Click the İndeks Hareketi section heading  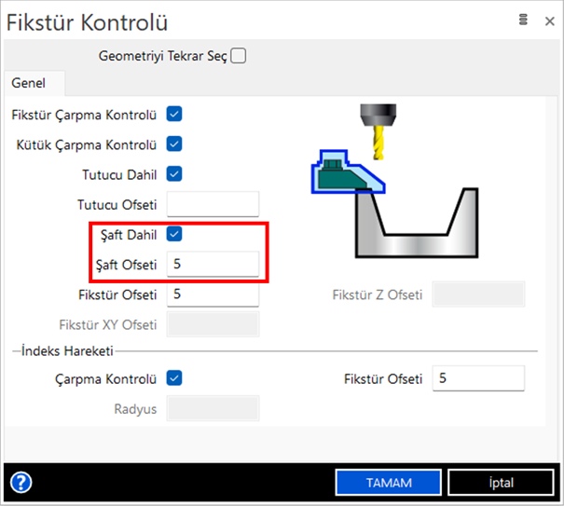coord(67,351)
